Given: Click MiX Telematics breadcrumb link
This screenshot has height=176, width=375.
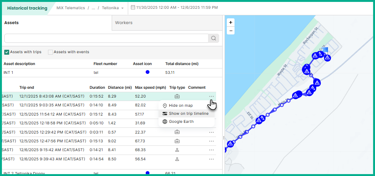Looking at the screenshot, I should click(71, 8).
